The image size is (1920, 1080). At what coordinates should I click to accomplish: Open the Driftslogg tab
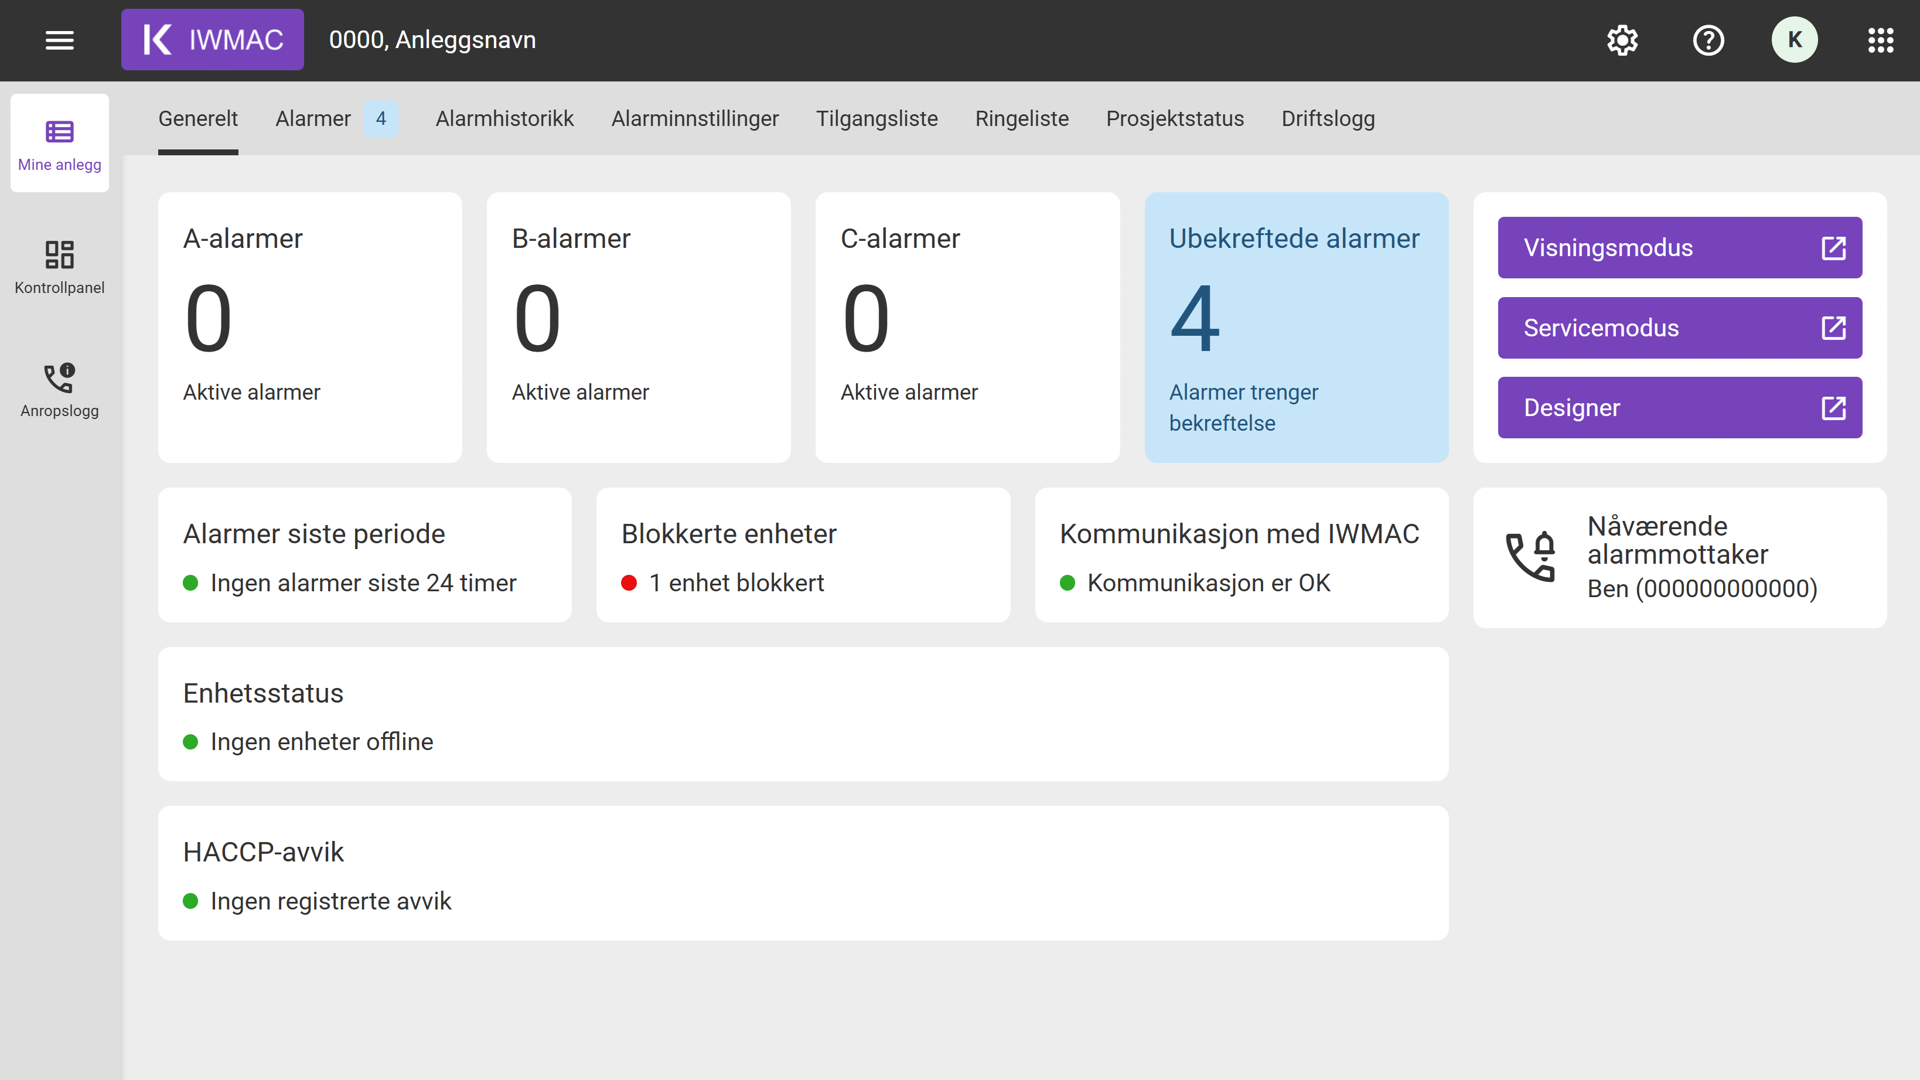1328,118
